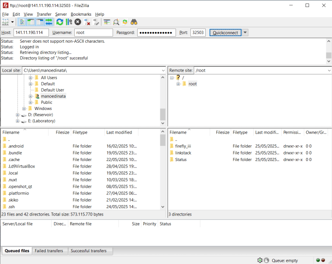Image resolution: width=332 pixels, height=264 pixels.
Task: Toggle synchronized browsing icon
Action: click(125, 22)
